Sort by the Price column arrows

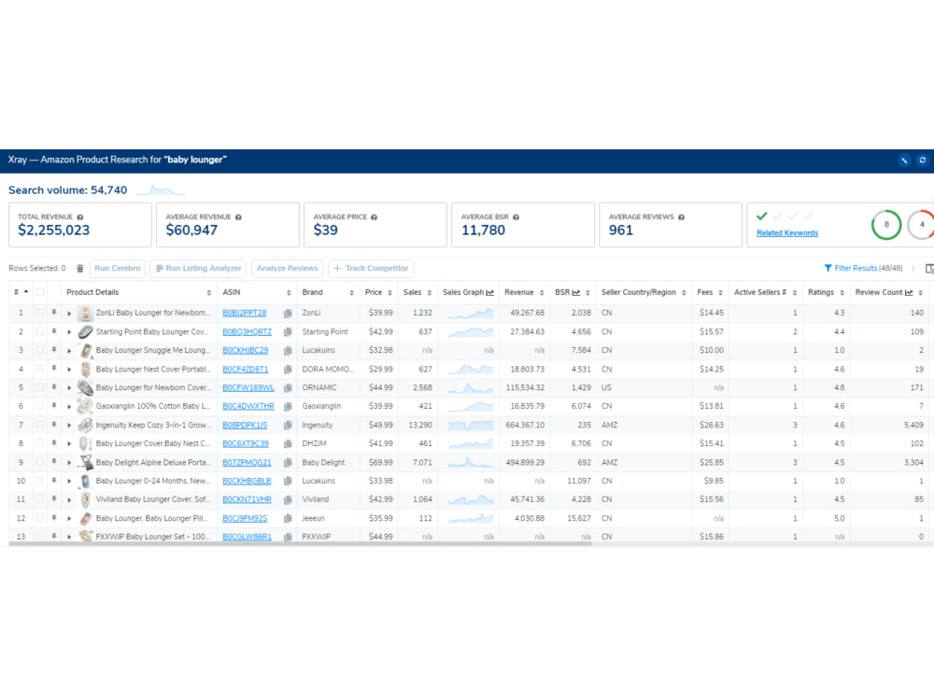click(389, 292)
